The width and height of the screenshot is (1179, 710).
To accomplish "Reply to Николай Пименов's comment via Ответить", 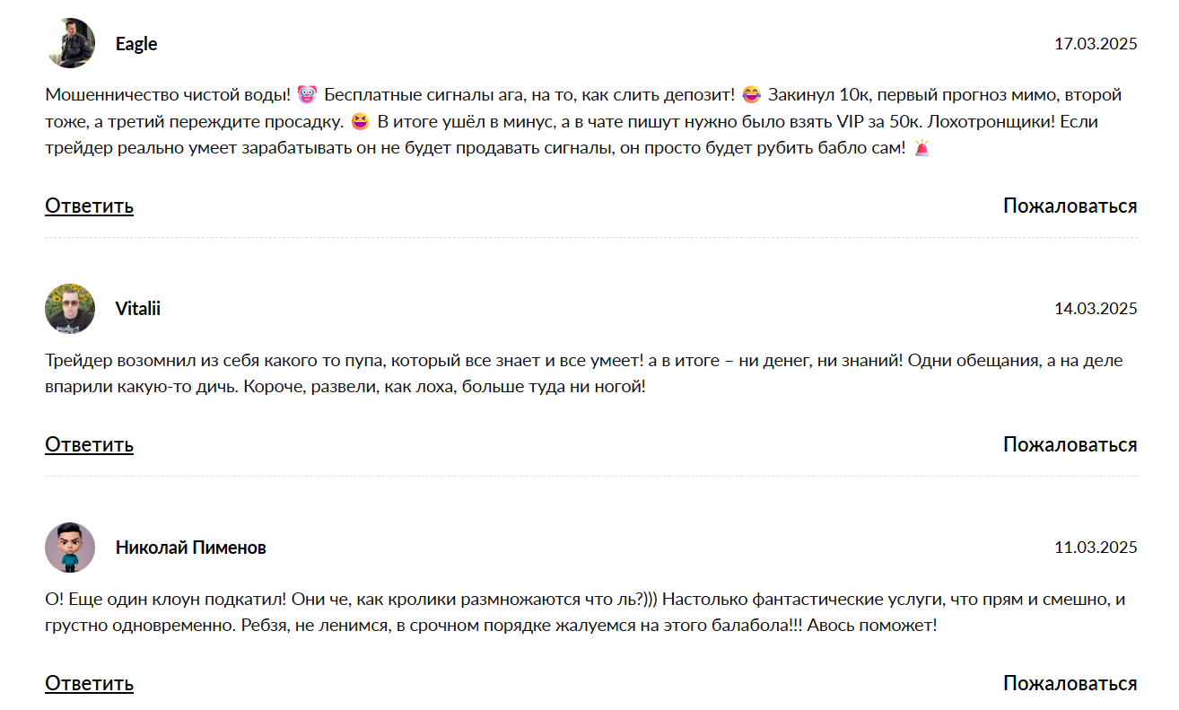I will (x=89, y=683).
